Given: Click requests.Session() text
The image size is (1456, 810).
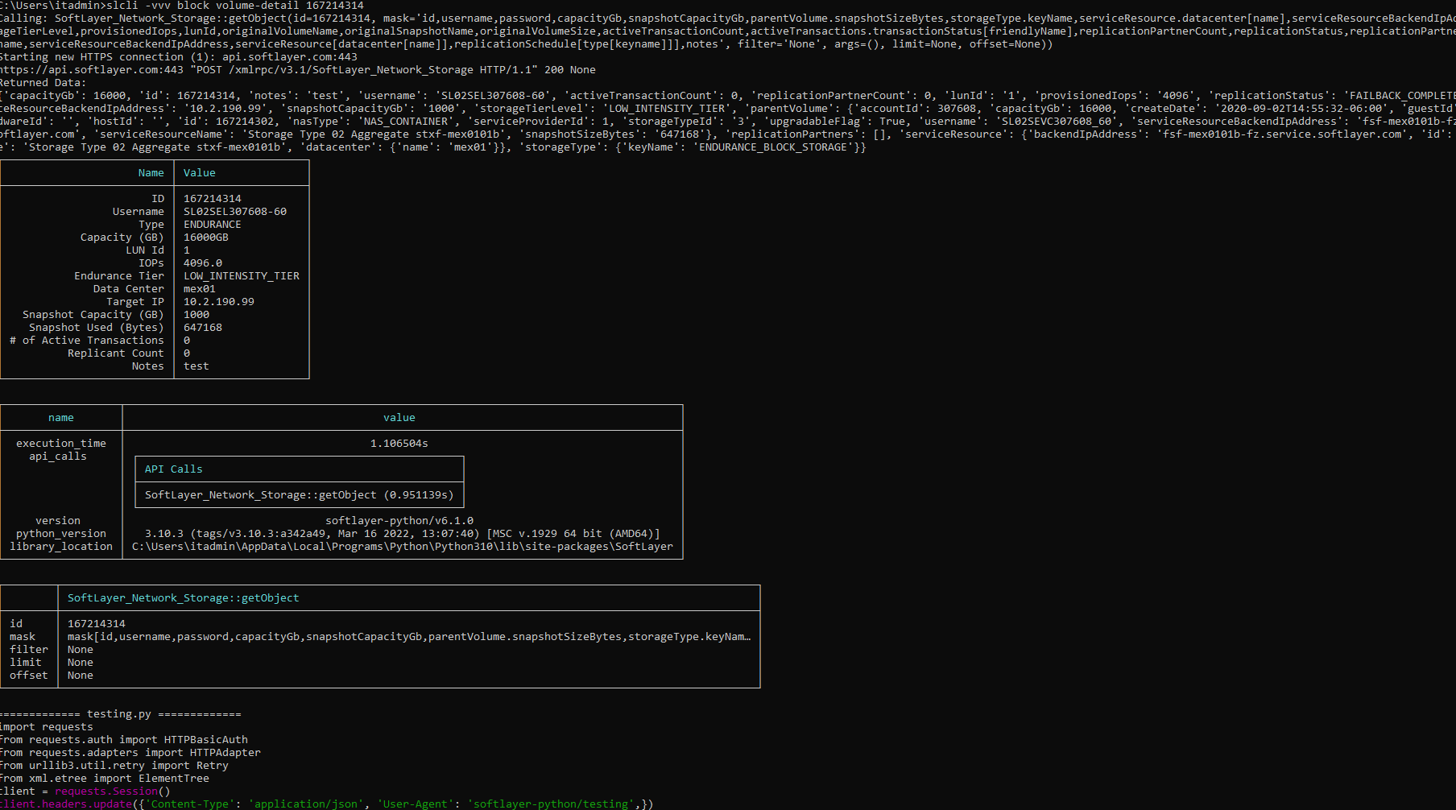Looking at the screenshot, I should click(x=113, y=791).
